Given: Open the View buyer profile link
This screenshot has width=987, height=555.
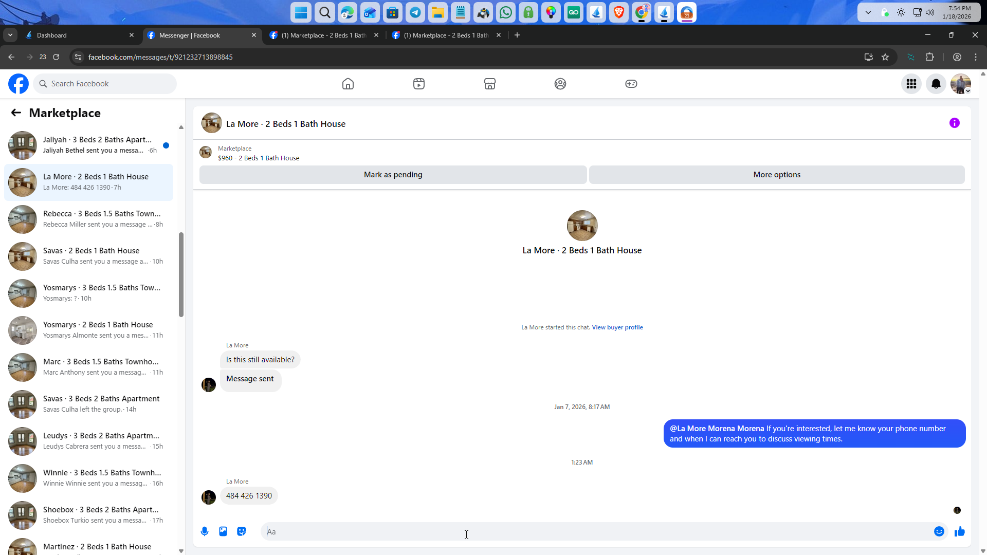Looking at the screenshot, I should [617, 327].
